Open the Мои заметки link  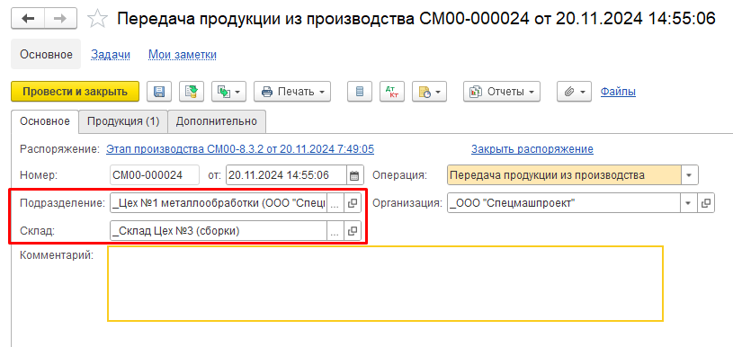(x=183, y=55)
